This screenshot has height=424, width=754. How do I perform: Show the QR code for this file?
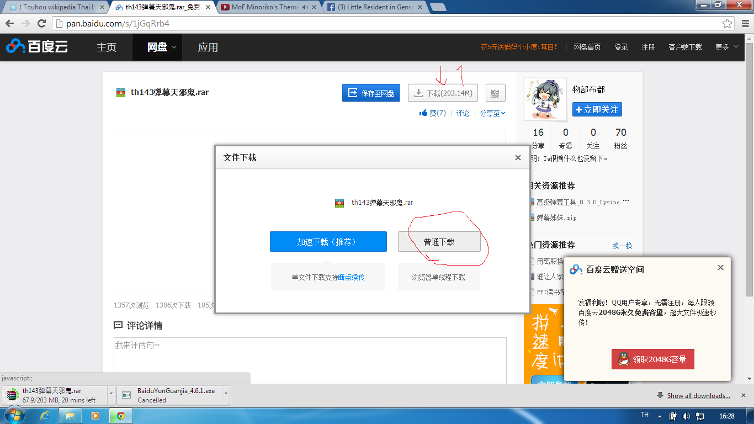(x=496, y=93)
